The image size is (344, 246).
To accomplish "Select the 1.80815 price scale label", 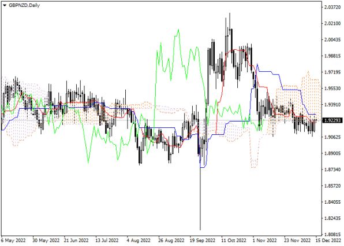I will point(332,234).
